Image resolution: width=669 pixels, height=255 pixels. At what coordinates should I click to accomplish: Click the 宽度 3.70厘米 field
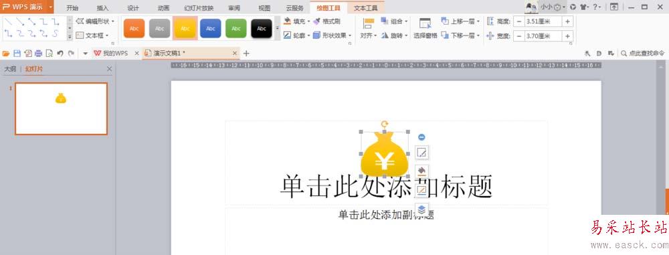(543, 36)
